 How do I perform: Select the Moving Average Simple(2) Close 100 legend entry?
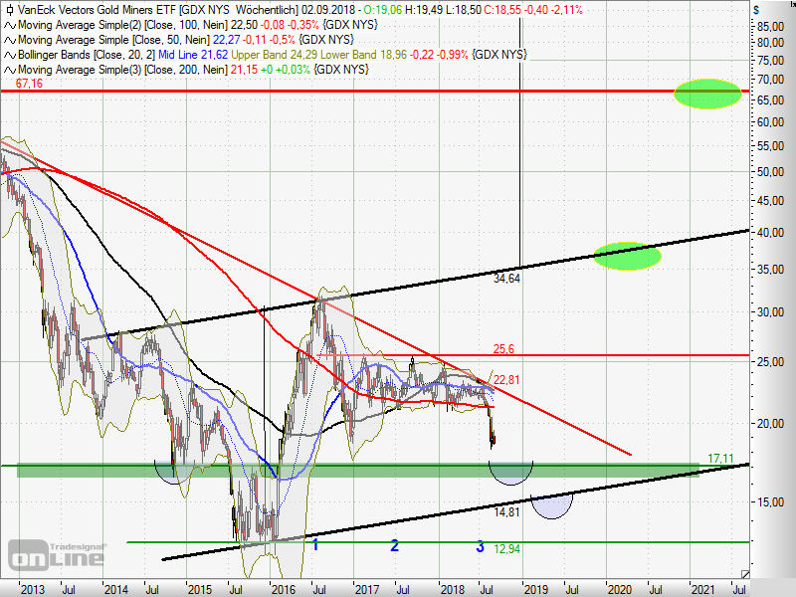coord(198,25)
